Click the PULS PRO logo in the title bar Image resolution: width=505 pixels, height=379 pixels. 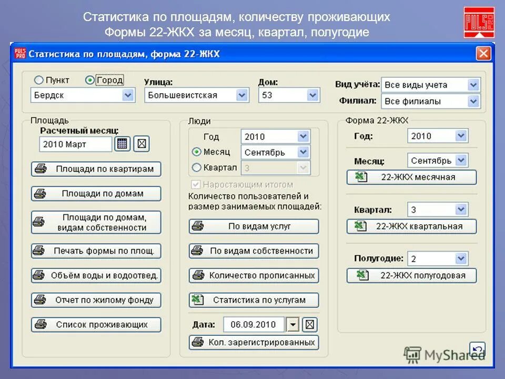(19, 53)
